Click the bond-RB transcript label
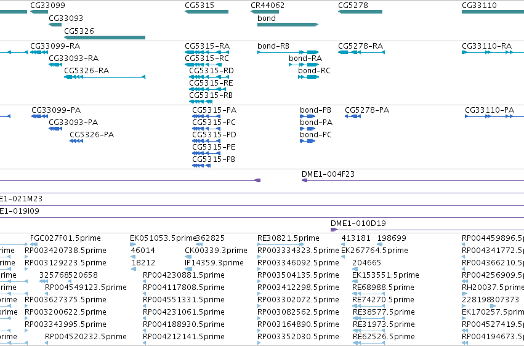The width and height of the screenshot is (524, 346). coord(273,46)
